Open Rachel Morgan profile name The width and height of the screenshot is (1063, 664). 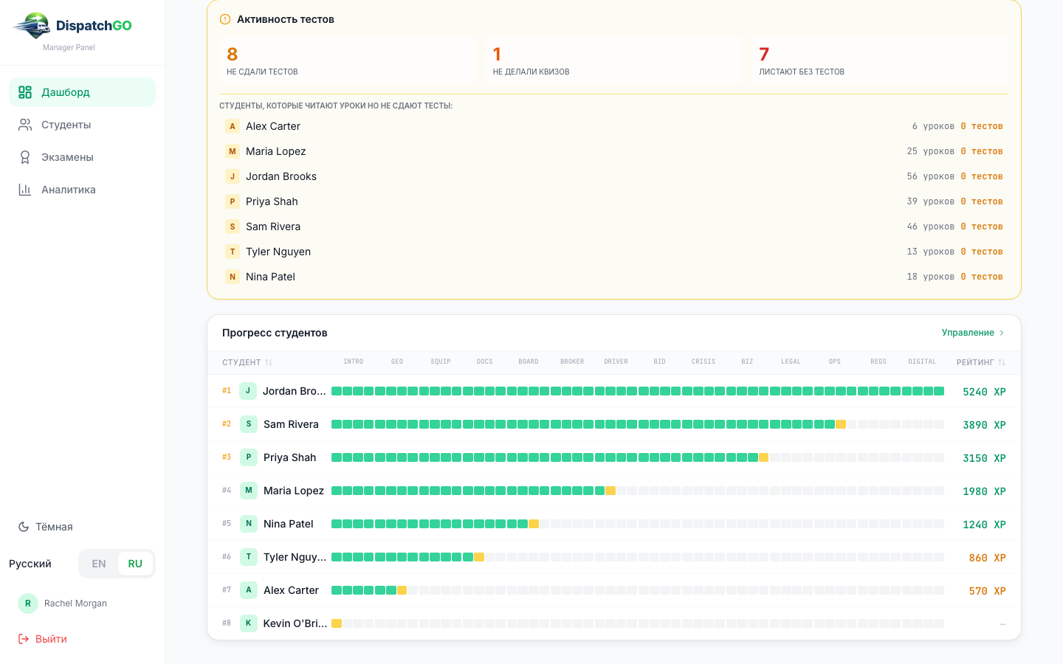pos(75,604)
